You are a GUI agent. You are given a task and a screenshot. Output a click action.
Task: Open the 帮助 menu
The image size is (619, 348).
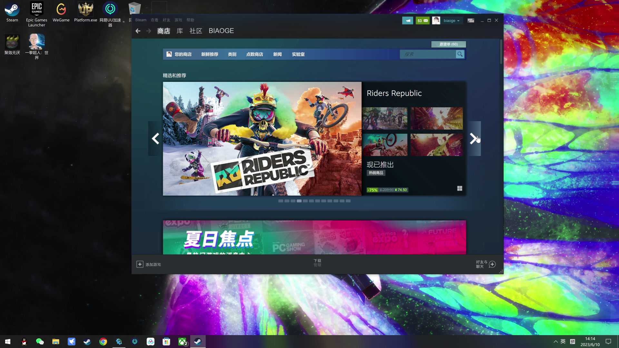click(190, 20)
